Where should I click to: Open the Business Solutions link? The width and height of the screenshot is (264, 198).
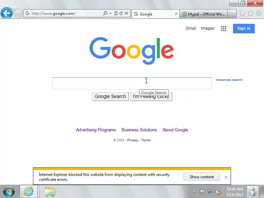139,130
